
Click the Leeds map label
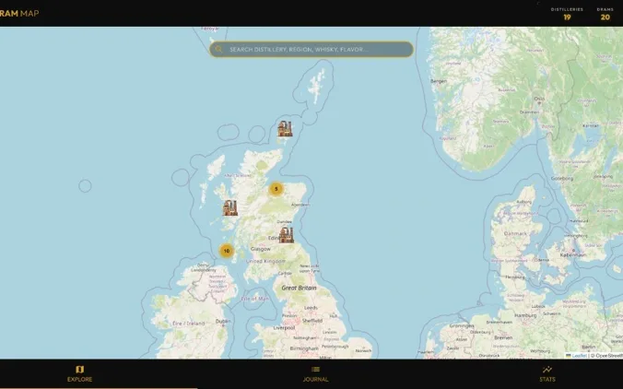[311, 308]
